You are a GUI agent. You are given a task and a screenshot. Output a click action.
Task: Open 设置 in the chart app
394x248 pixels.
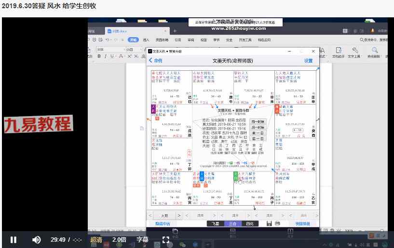pos(308,61)
